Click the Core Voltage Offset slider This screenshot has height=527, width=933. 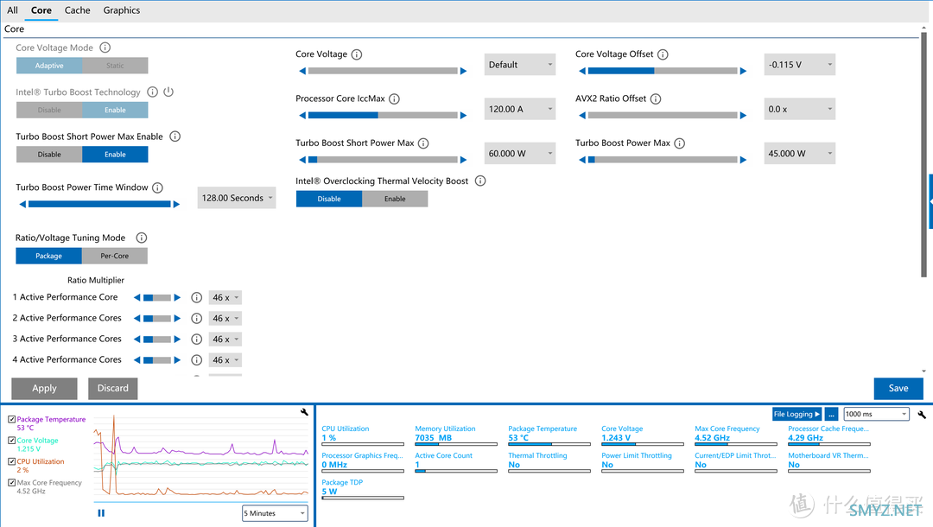[x=663, y=71]
